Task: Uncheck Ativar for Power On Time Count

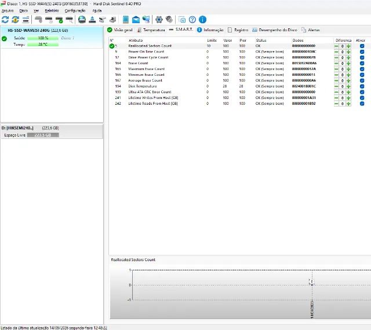Action: [362, 52]
